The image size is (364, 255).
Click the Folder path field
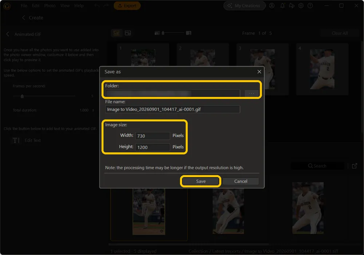[x=173, y=93]
